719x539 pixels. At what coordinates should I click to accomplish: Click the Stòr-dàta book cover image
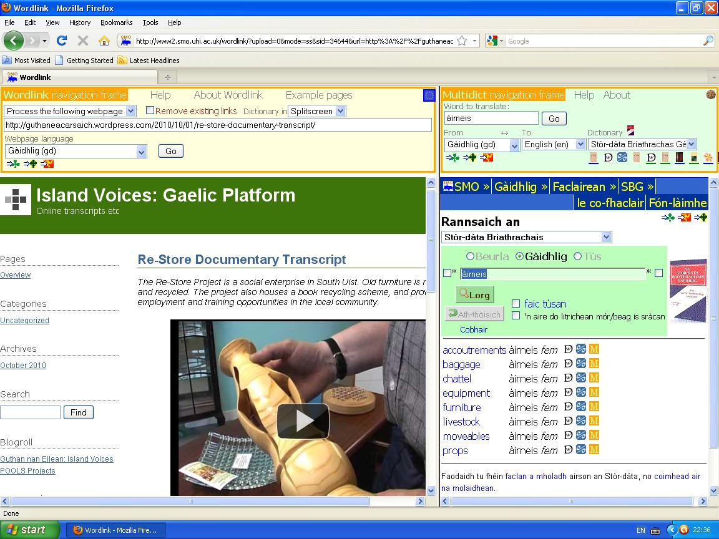(688, 290)
